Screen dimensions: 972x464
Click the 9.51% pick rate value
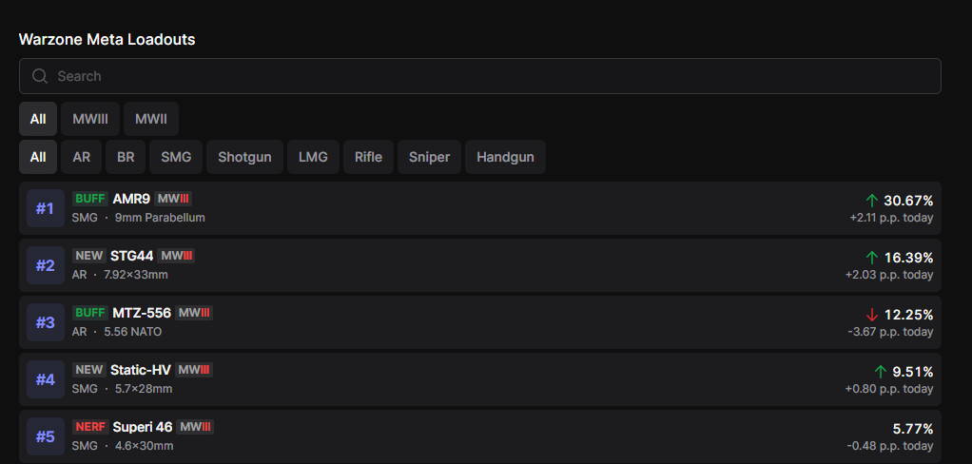[x=912, y=372]
